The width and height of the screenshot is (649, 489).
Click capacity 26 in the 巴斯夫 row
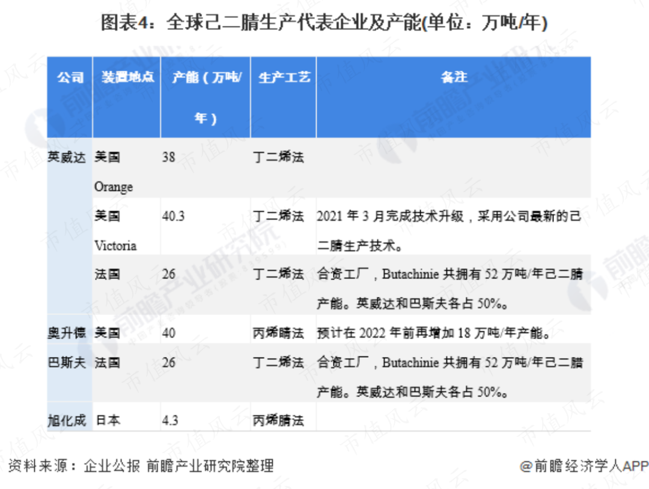169,362
